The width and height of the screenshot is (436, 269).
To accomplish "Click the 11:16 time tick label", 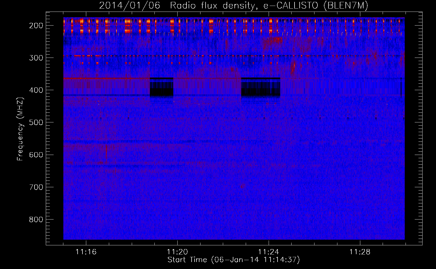I will click(86, 252).
